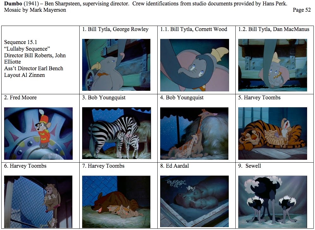Open Dumbo swinging in trunk frame
The height and width of the screenshot is (230, 315).
[272, 65]
